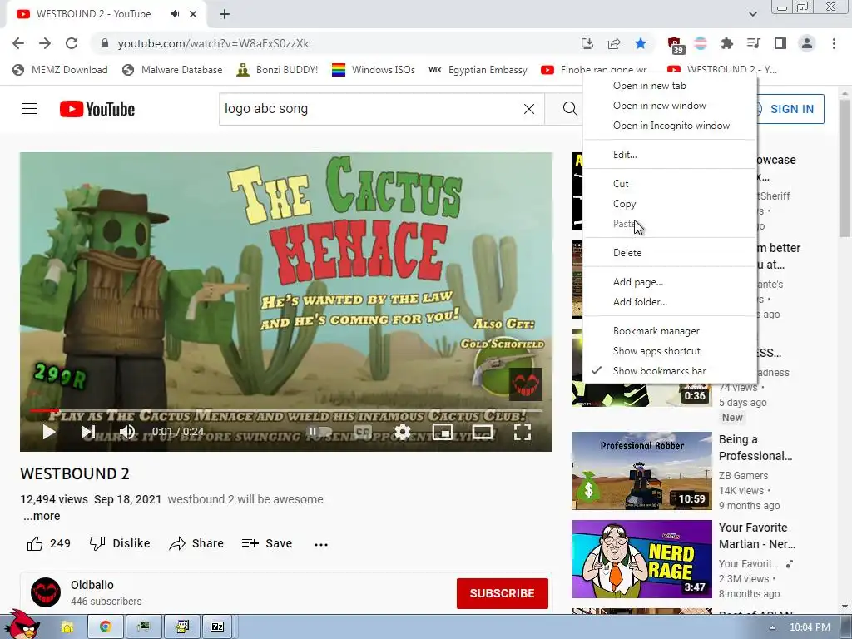Enable miniplayer mode
Image resolution: width=852 pixels, height=639 pixels.
[443, 432]
